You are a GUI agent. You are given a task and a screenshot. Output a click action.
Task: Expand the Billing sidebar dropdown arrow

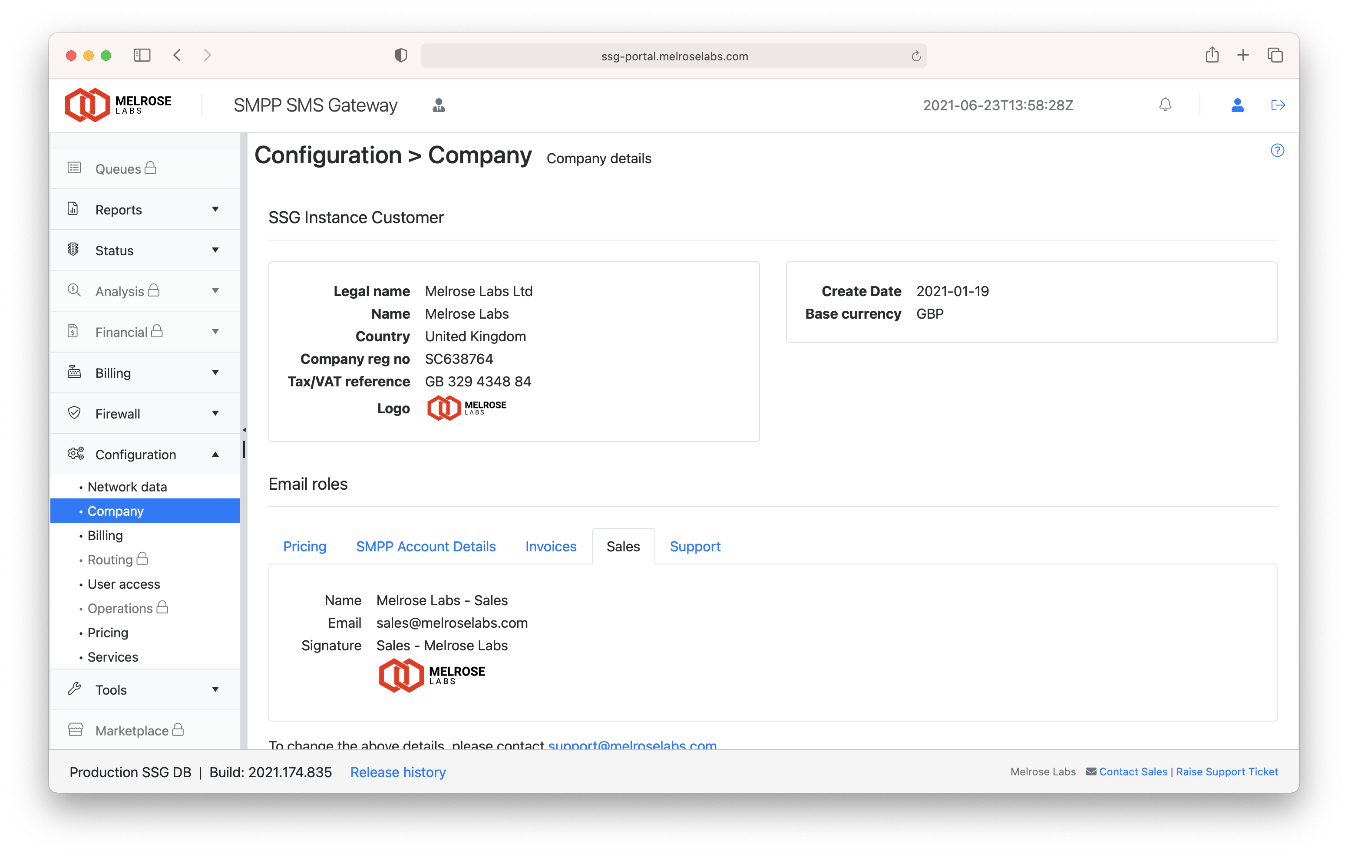[x=215, y=372]
